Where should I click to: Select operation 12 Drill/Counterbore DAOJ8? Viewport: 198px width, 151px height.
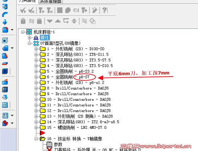coord(79,111)
